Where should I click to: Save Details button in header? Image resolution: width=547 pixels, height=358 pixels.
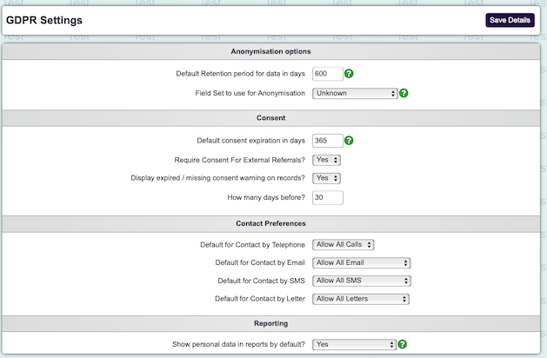click(510, 20)
